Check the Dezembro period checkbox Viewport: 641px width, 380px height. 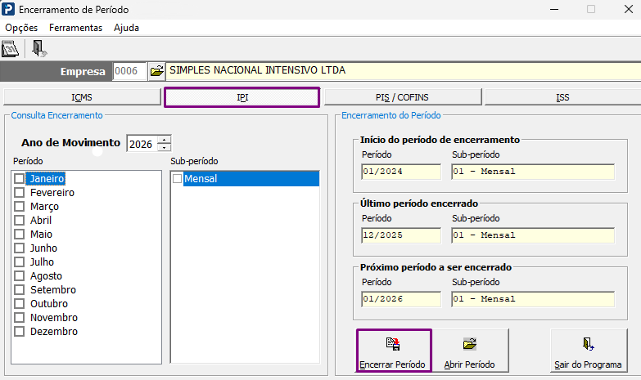tap(19, 331)
